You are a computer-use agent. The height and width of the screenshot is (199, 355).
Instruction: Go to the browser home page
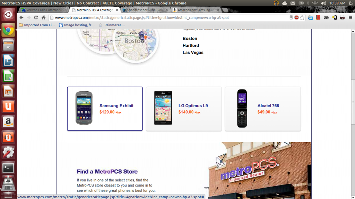click(44, 18)
